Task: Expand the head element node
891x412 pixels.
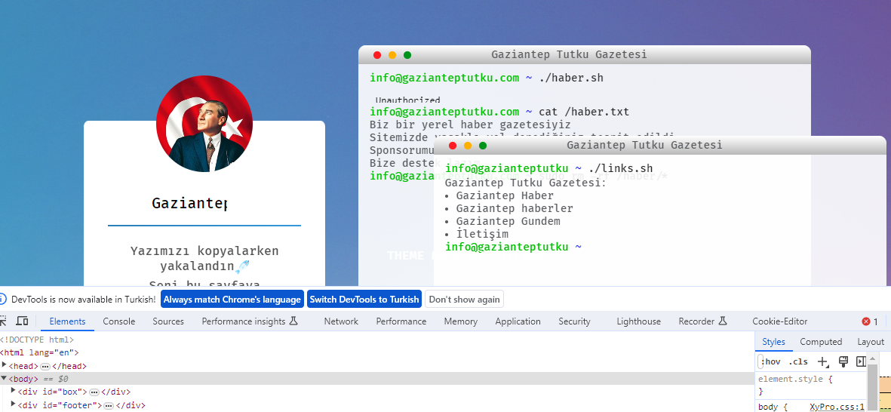Action: [x=4, y=366]
